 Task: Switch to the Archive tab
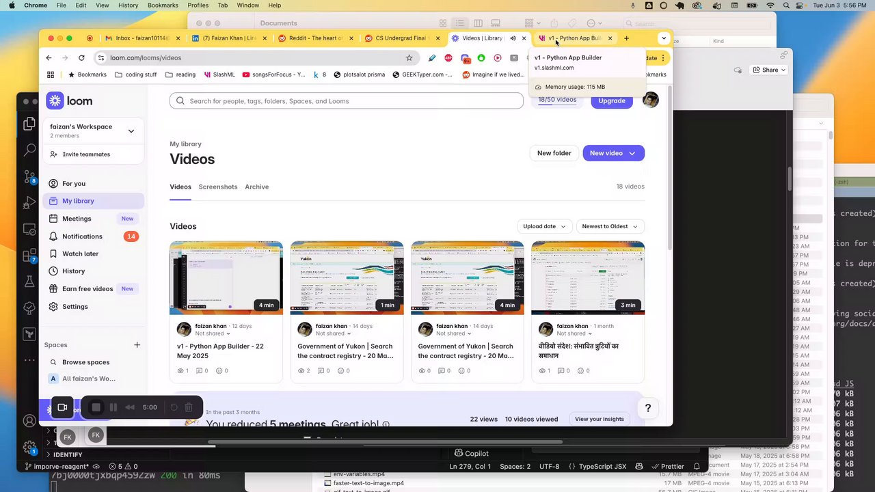coord(257,187)
